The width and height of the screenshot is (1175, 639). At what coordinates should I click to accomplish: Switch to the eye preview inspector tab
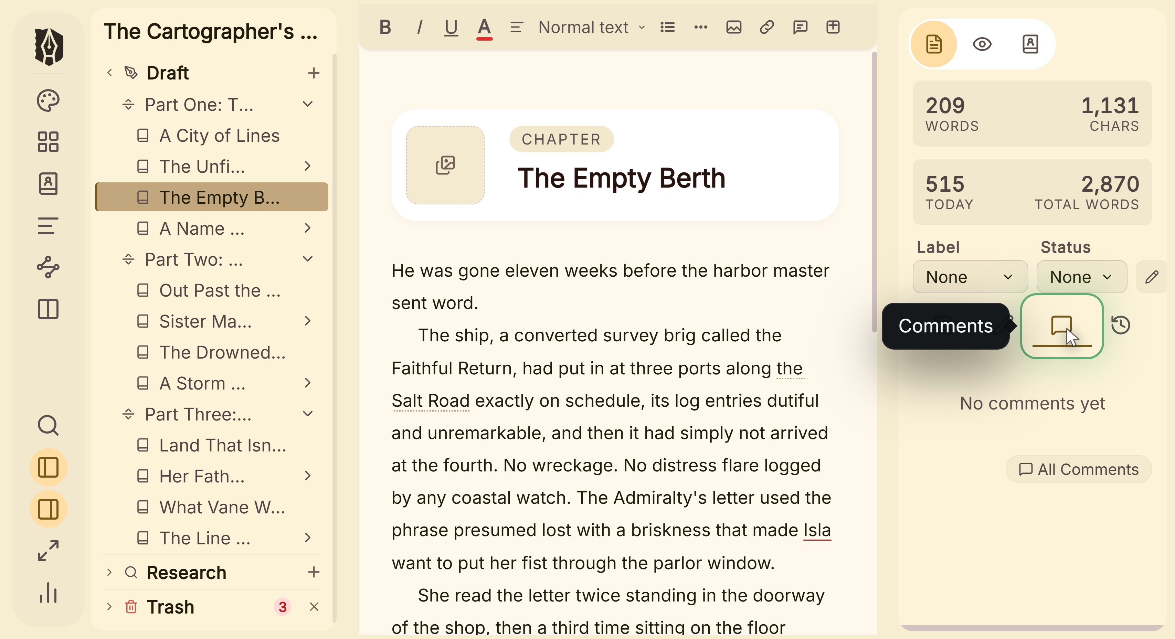coord(982,44)
